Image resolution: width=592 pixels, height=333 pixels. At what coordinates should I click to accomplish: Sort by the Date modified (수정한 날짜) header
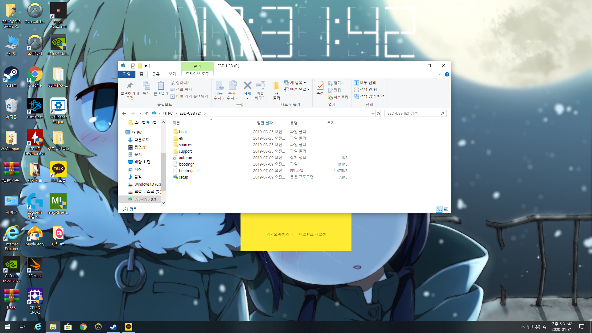point(269,123)
